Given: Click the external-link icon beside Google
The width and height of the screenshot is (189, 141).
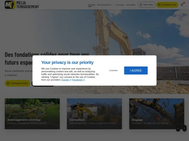Looking at the screenshot, I should click(70, 80).
